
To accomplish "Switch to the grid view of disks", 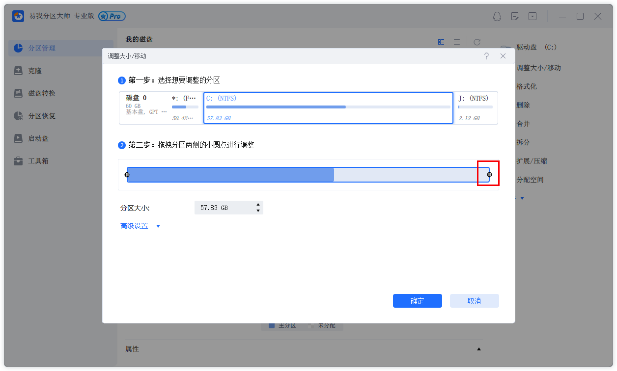I will click(x=441, y=42).
